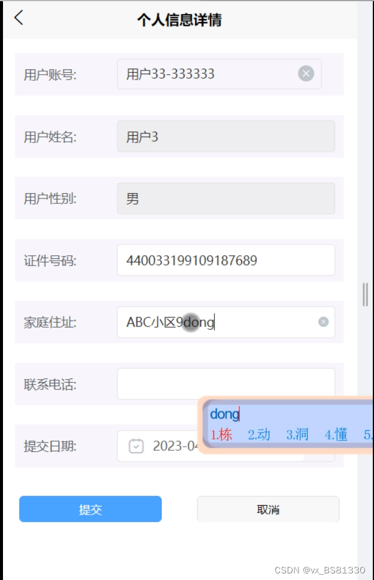Clear the 家庭住址 address field
Image resolution: width=374 pixels, height=580 pixels.
323,322
